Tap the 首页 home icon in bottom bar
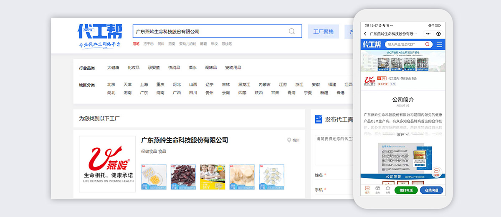501x217 pixels. coord(367,189)
